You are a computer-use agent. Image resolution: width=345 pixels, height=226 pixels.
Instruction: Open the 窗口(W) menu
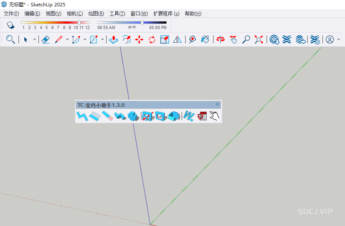[x=139, y=14]
